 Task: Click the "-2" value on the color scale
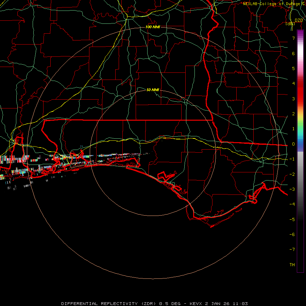[292, 174]
